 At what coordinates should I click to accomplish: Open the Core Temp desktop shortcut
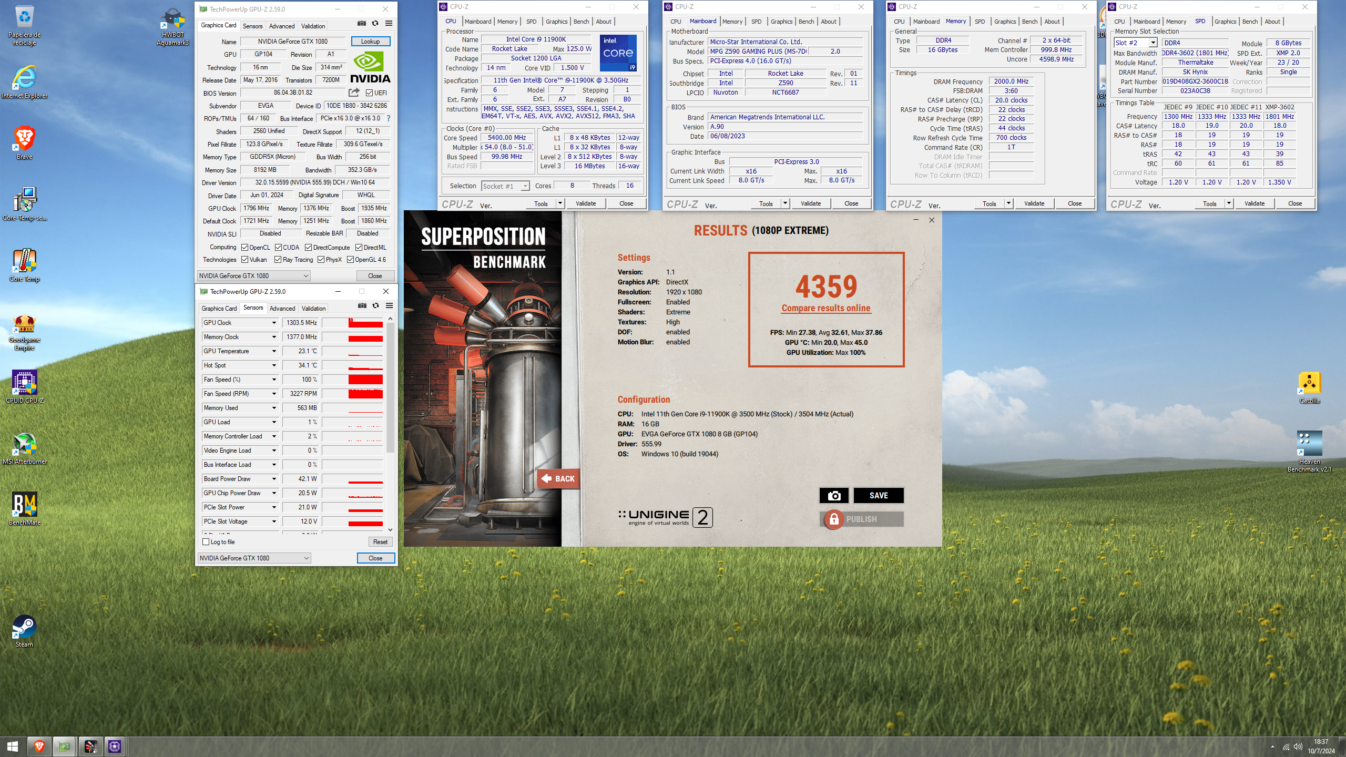[x=25, y=265]
